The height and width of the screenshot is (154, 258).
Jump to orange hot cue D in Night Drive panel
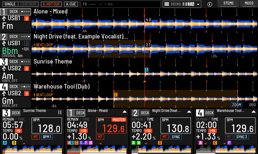click(160, 143)
